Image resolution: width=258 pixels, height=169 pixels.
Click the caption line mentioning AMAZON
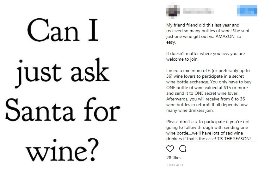[204, 36]
